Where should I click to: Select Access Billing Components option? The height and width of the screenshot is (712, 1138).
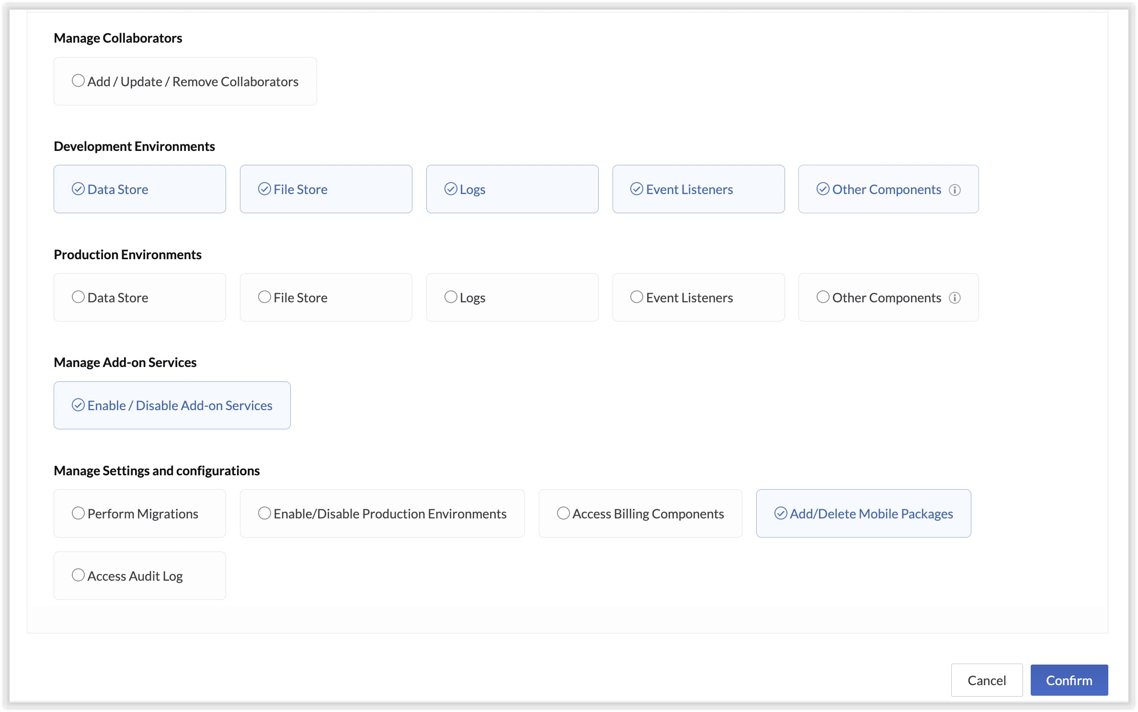563,514
